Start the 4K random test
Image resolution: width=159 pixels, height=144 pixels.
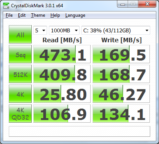click(x=20, y=94)
